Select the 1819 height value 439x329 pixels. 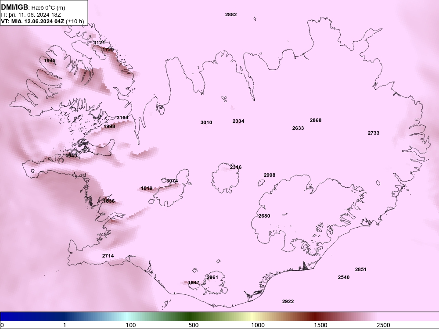coord(147,188)
